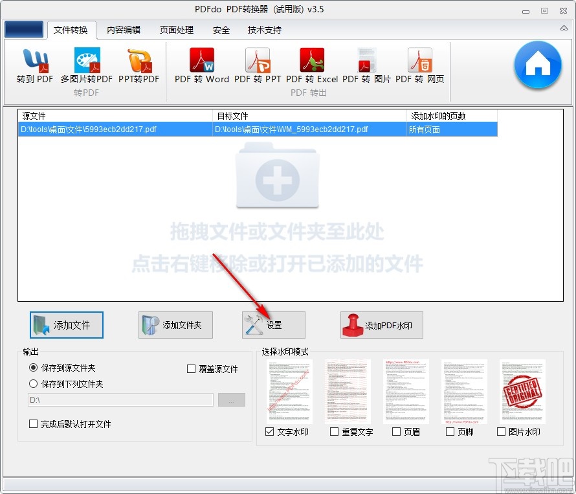The image size is (576, 494).
Task: Pick the 图片水印 stamp thumbnail
Action: [522, 392]
